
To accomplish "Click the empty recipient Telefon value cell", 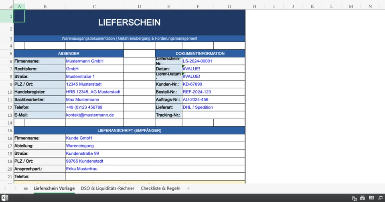I will tap(155, 177).
